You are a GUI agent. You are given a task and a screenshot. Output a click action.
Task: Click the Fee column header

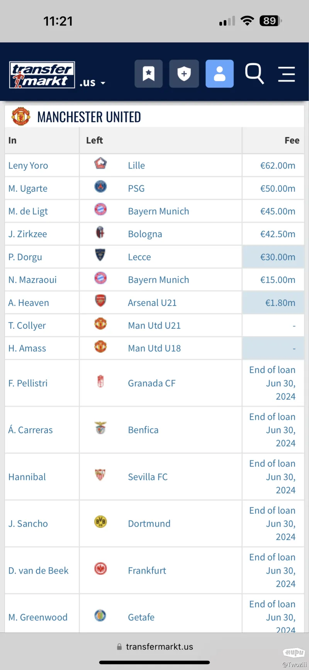pos(292,141)
